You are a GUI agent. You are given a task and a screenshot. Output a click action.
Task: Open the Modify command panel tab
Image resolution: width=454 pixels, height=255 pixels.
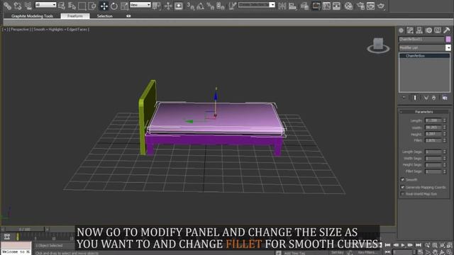coord(410,30)
